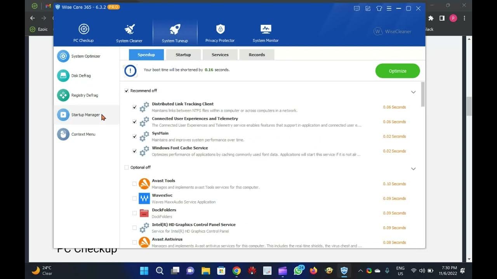Click the Avast Antivirus orange icon
Screen dimensions: 497x279
[x=144, y=242]
